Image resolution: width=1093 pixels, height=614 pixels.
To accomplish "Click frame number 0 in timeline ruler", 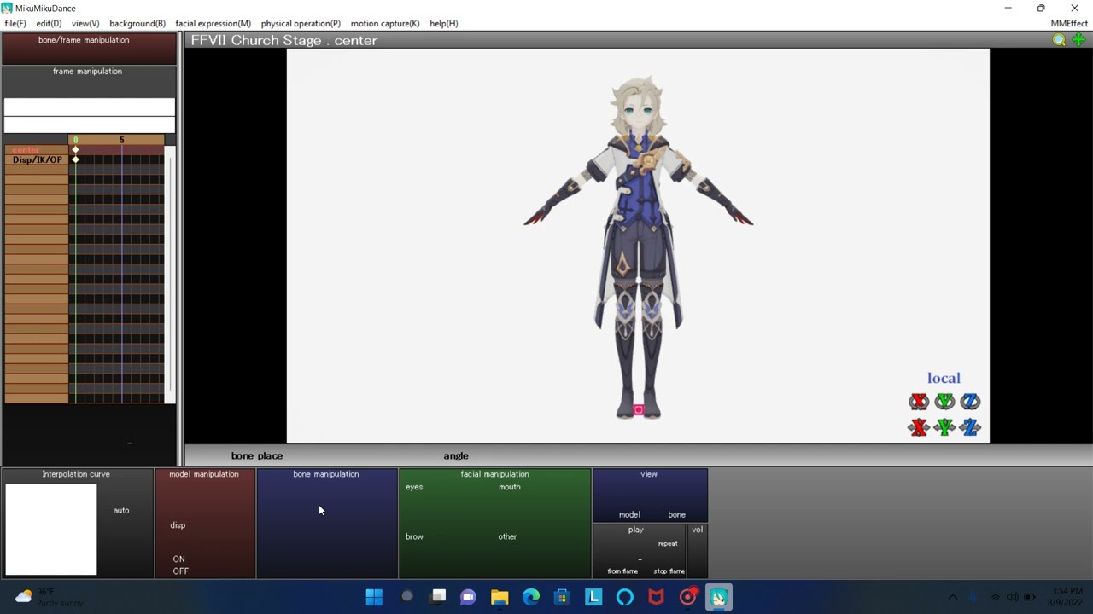I will click(75, 140).
